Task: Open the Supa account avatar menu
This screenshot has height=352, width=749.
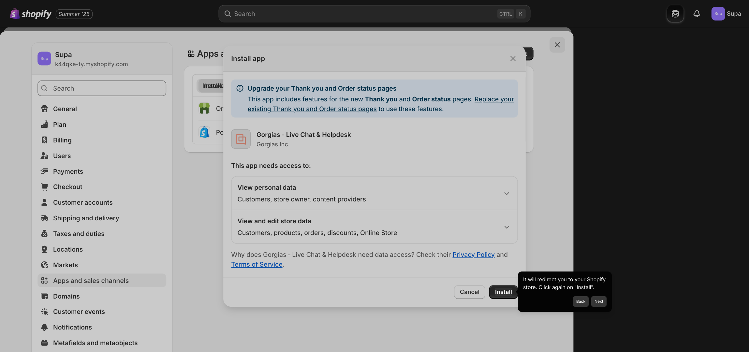Action: (726, 14)
